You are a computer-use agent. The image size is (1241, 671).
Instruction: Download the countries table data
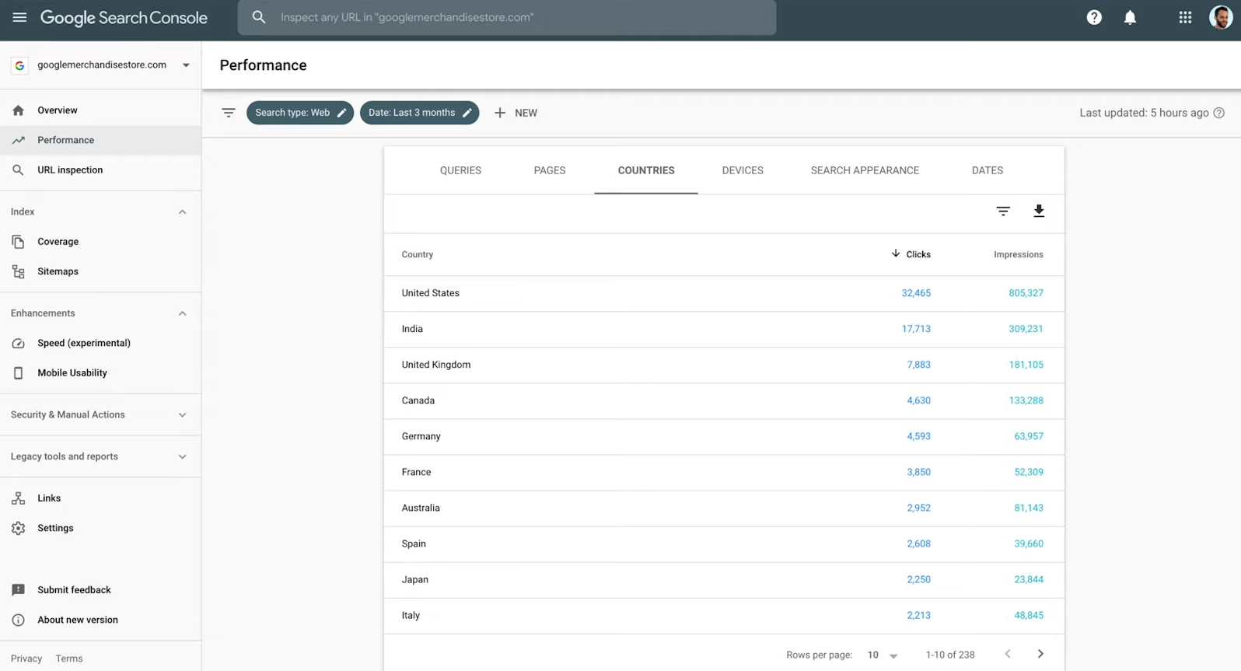(1039, 211)
